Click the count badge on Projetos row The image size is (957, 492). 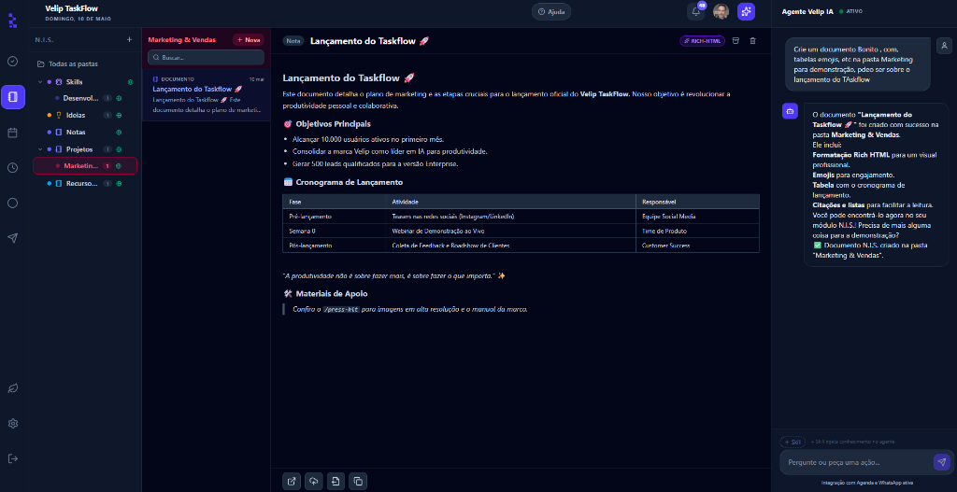(107, 149)
